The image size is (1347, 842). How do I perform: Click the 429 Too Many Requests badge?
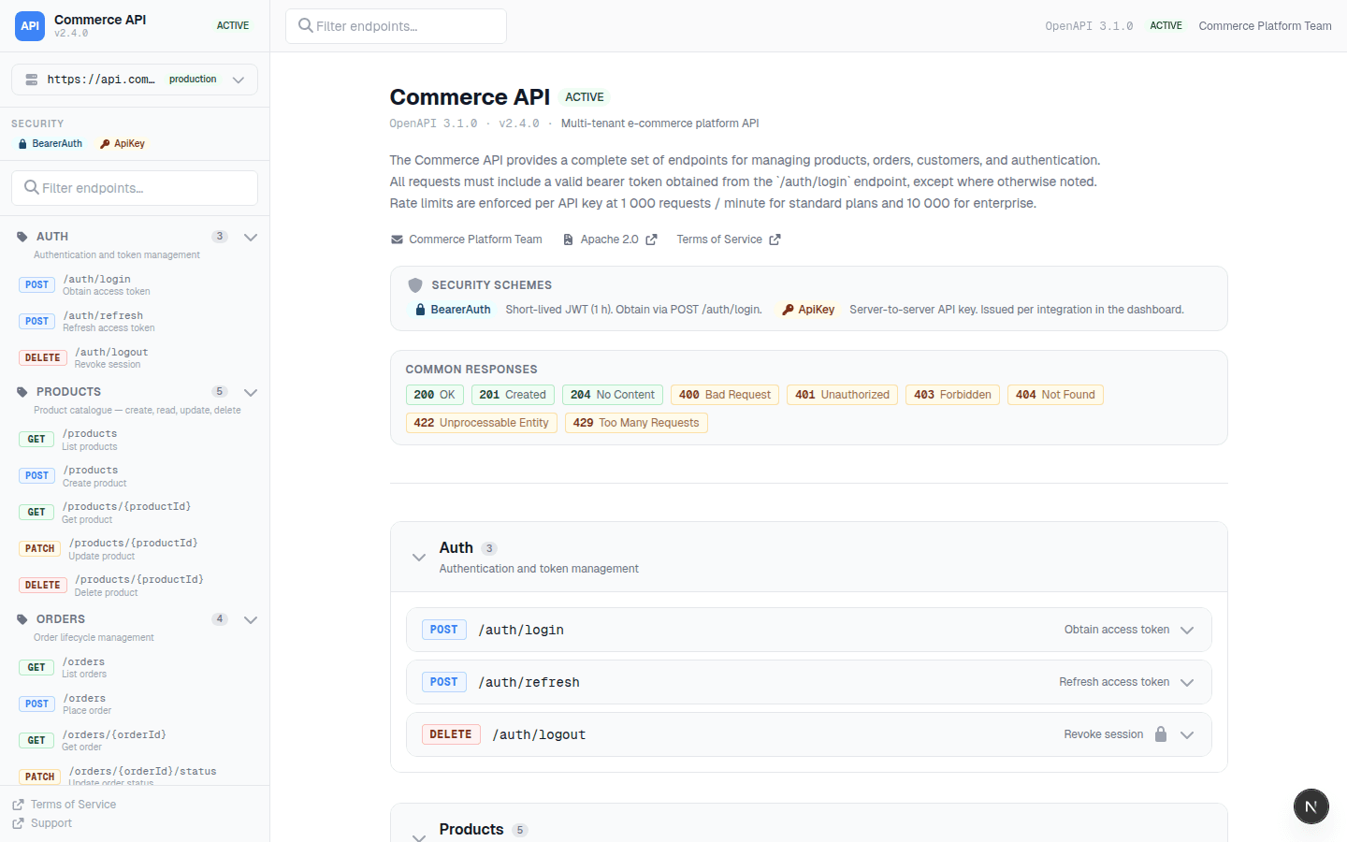pyautogui.click(x=636, y=423)
